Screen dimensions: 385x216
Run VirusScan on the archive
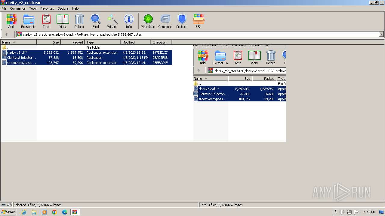click(x=148, y=21)
